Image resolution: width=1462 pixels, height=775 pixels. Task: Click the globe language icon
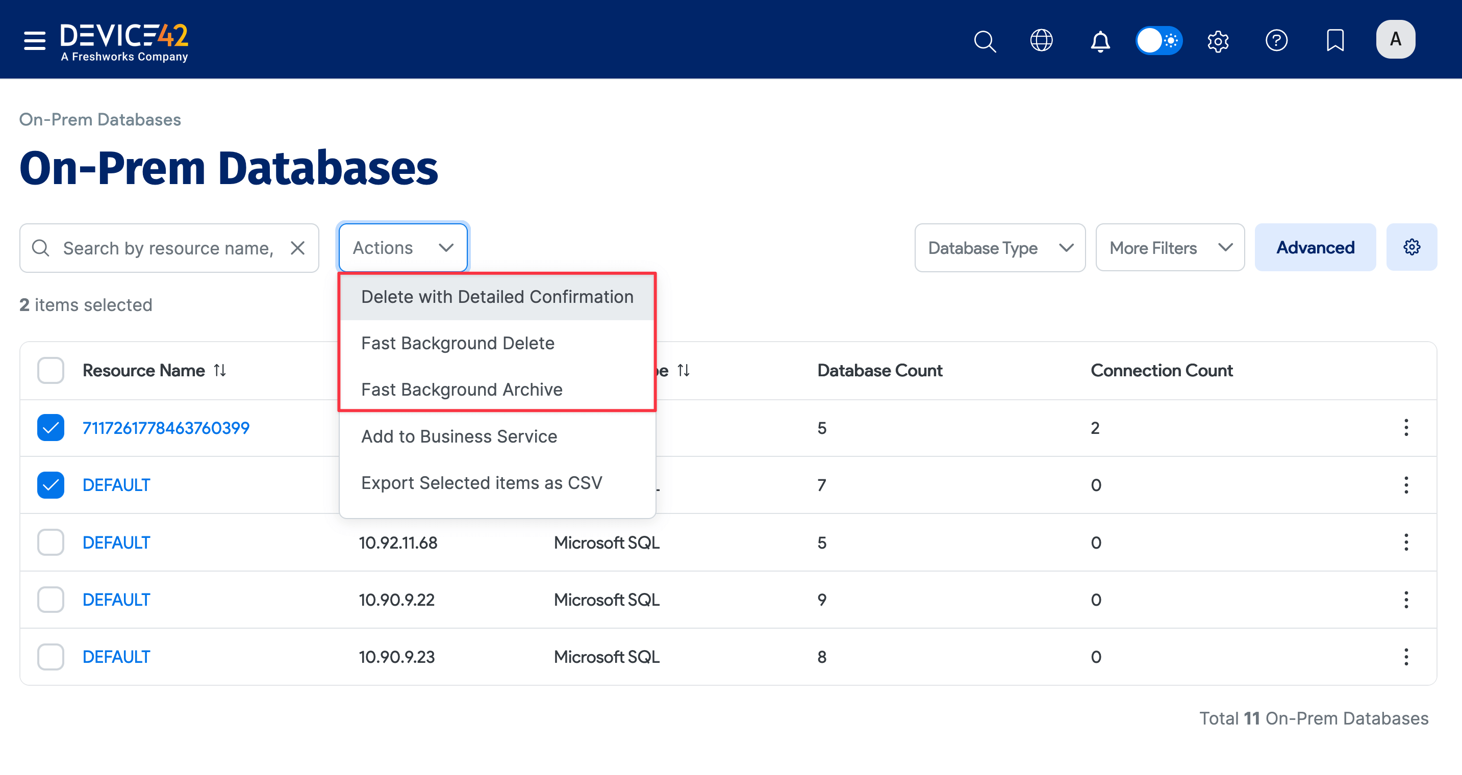tap(1042, 41)
